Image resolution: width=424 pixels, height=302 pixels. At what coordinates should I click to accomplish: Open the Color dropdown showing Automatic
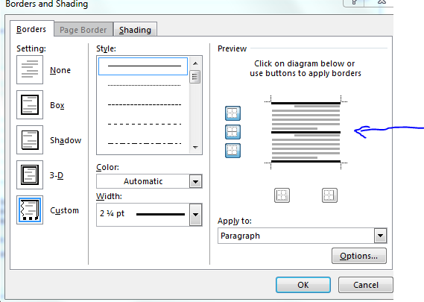click(149, 181)
